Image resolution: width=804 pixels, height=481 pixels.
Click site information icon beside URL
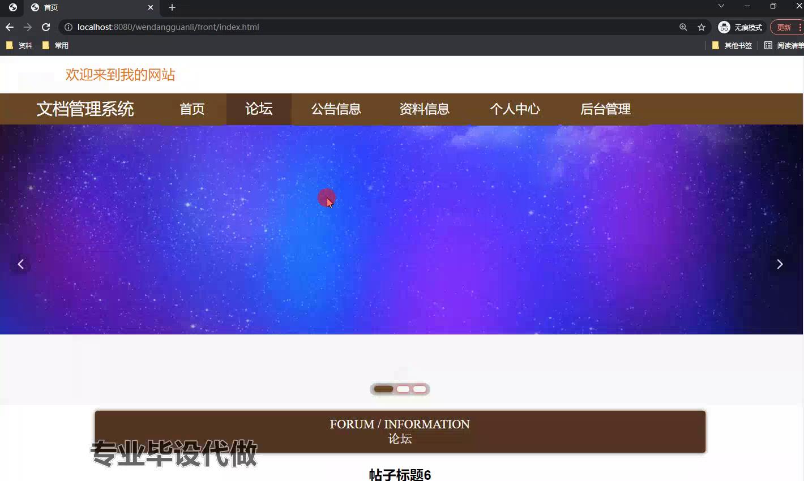click(69, 27)
